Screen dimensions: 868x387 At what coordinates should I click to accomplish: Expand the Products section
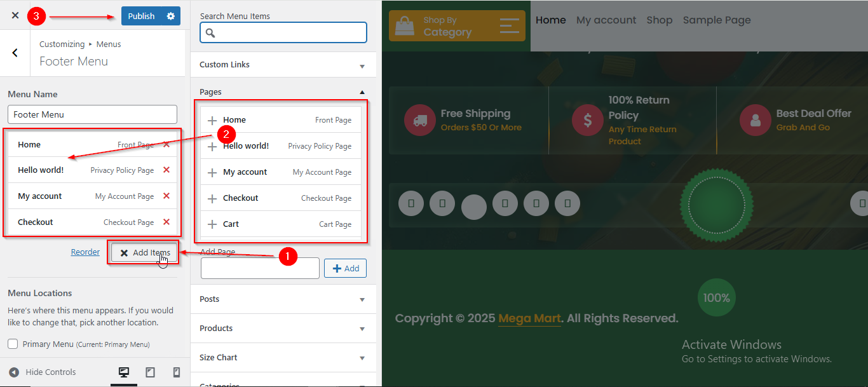[x=283, y=329]
